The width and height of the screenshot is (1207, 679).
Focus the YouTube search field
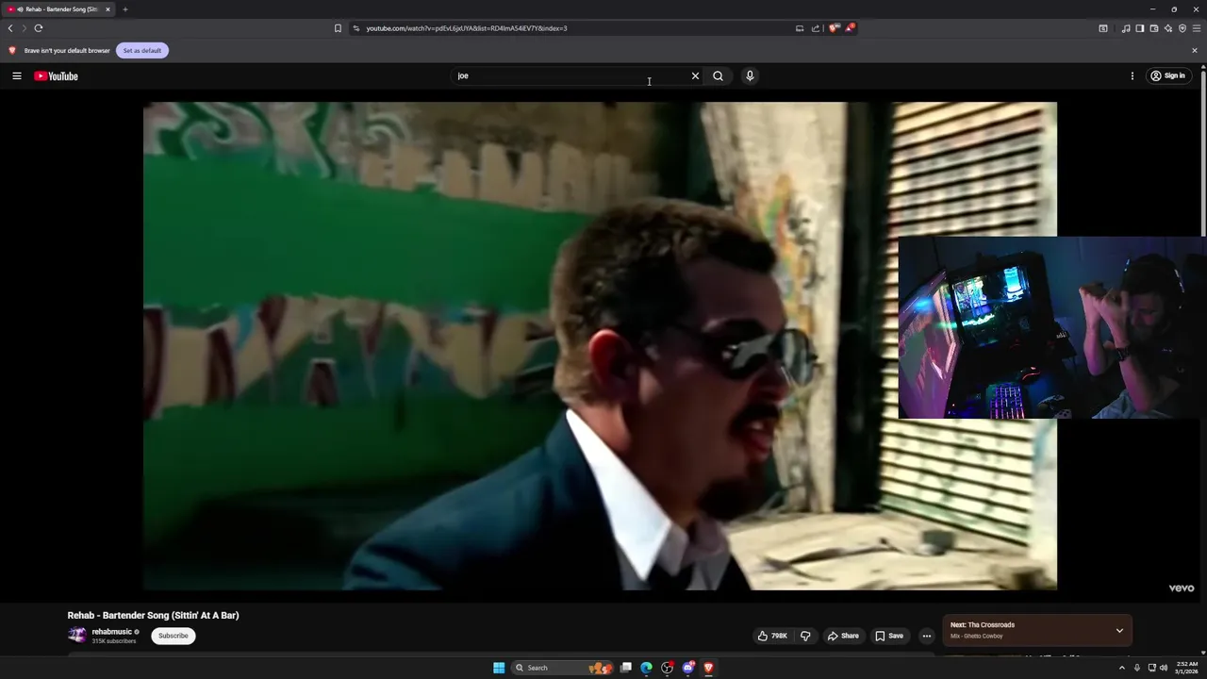pyautogui.click(x=575, y=76)
